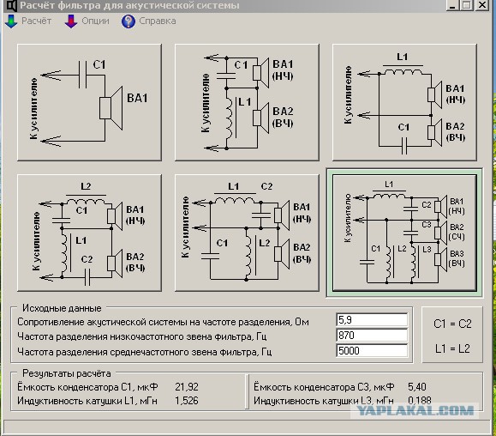Close the filter calculator window
The image size is (496, 436).
[x=482, y=5]
